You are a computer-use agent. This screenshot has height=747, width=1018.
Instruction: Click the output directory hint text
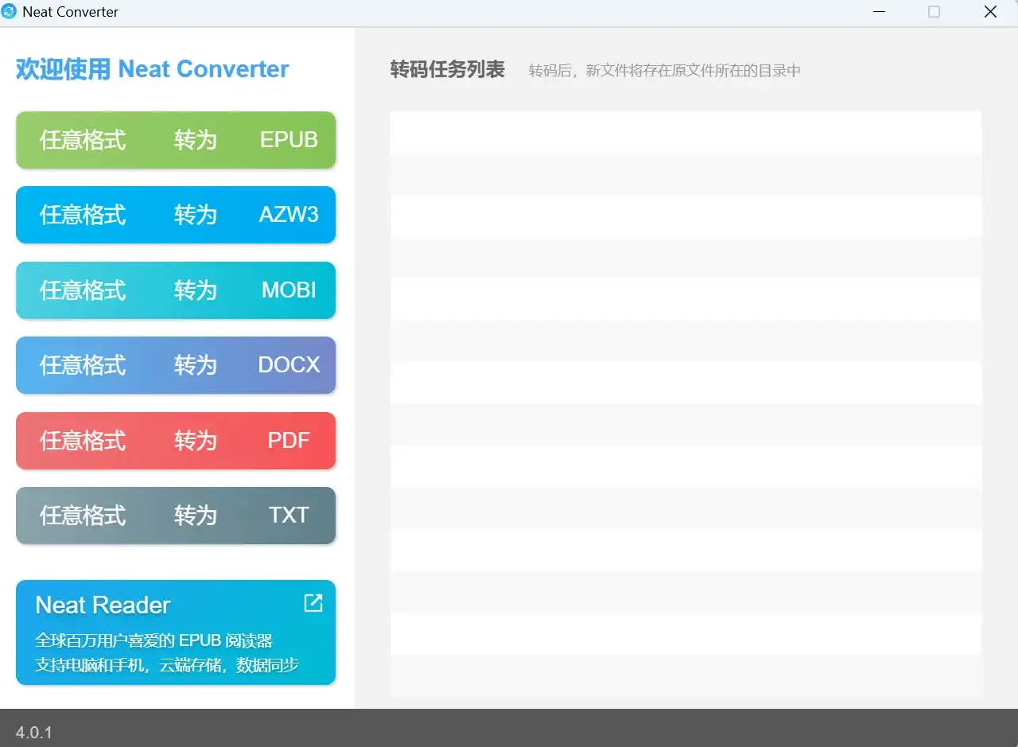coord(662,71)
